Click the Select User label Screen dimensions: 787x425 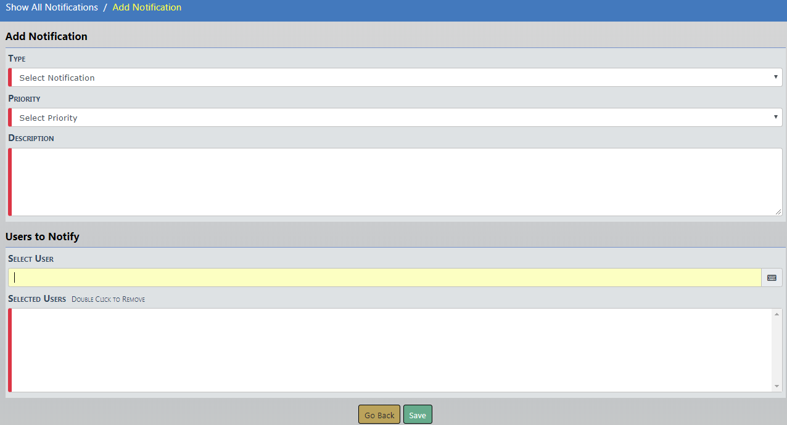[31, 259]
